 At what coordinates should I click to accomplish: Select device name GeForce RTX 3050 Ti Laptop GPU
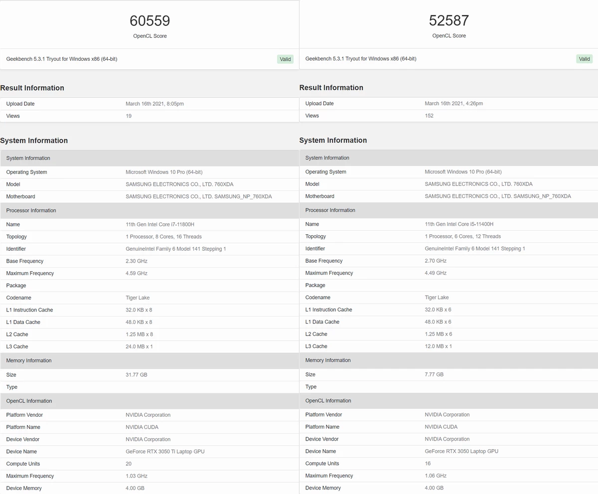point(165,452)
